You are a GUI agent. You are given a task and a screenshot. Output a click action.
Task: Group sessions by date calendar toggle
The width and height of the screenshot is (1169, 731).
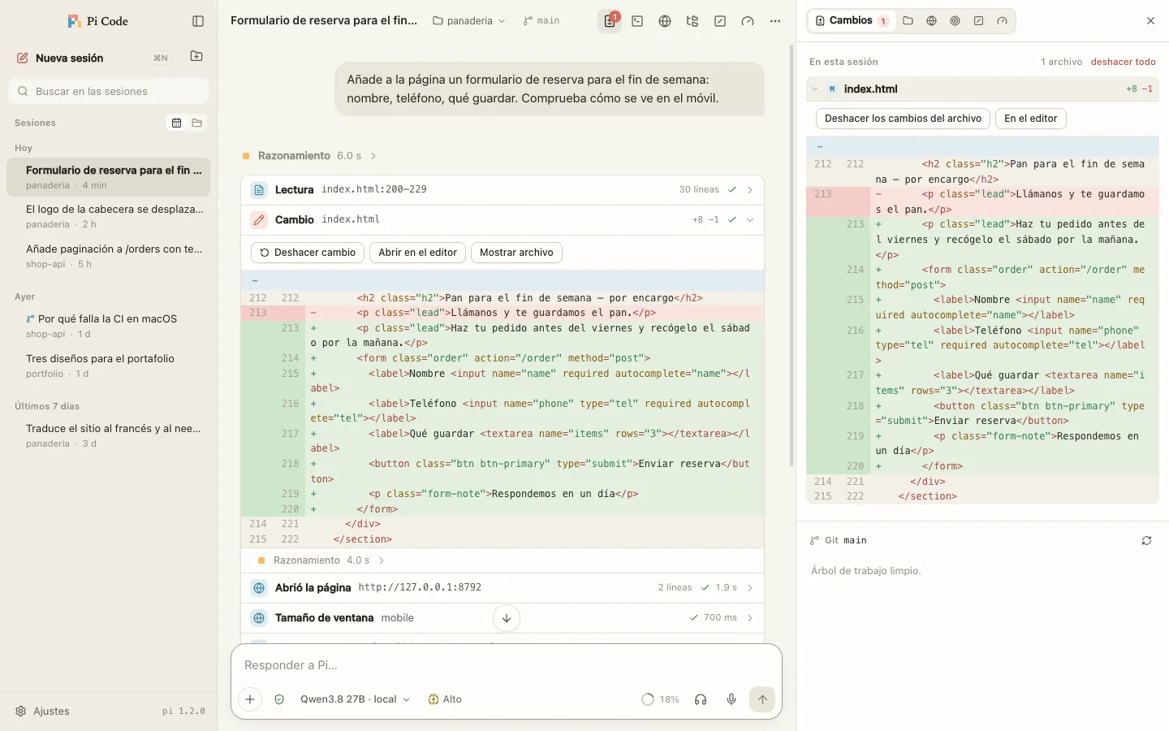click(x=176, y=123)
